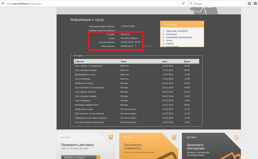Select the Проблемы перевозчика history row
This screenshot has width=258, height=159.
pos(87,105)
